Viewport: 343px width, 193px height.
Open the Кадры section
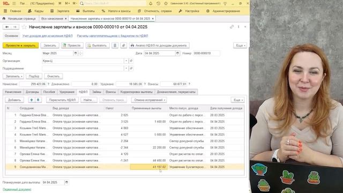click(36, 11)
